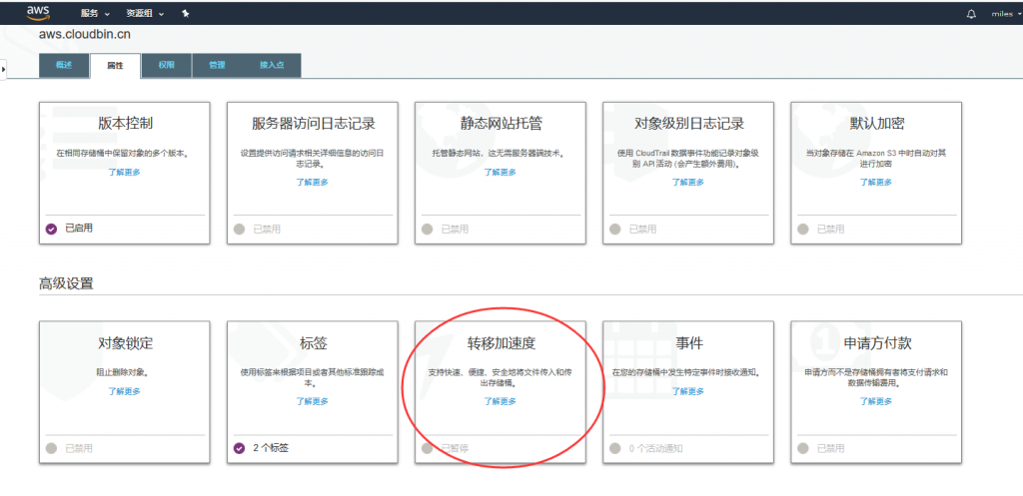Click the 转移加速度 card title

502,343
